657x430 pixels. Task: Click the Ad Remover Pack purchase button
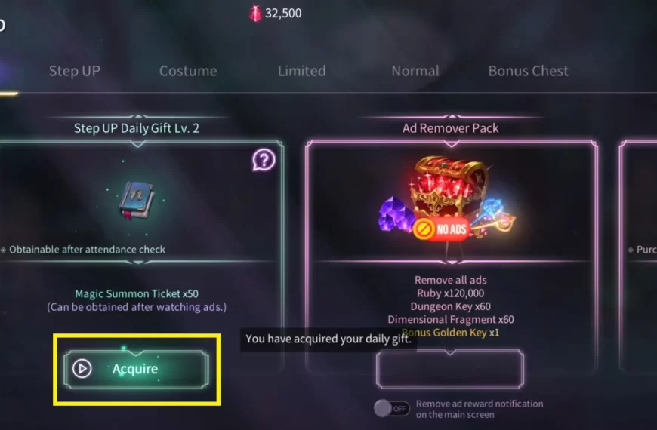pos(450,369)
